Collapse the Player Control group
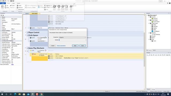 coord(28,33)
